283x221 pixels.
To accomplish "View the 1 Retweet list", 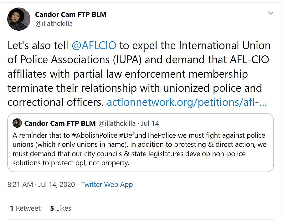I will [x=25, y=208].
